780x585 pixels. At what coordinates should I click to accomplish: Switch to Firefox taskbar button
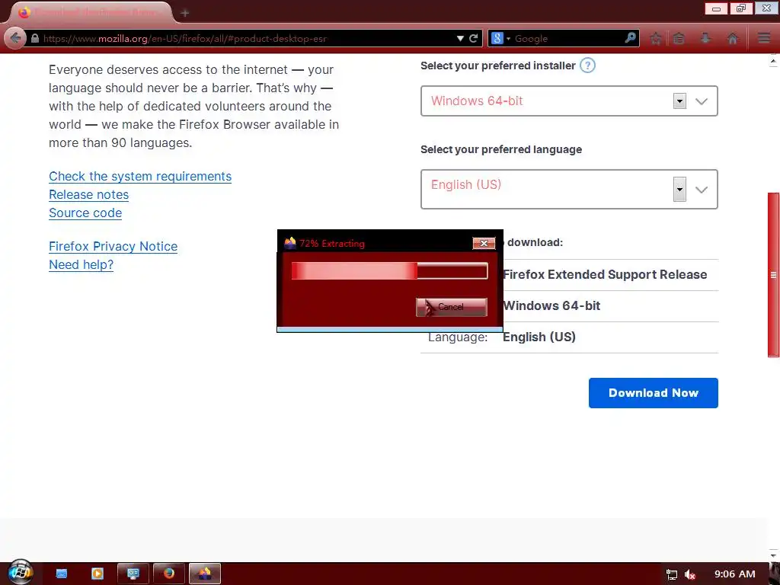[168, 574]
